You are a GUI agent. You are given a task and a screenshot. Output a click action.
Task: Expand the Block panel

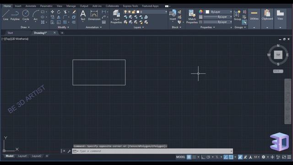tap(176, 27)
